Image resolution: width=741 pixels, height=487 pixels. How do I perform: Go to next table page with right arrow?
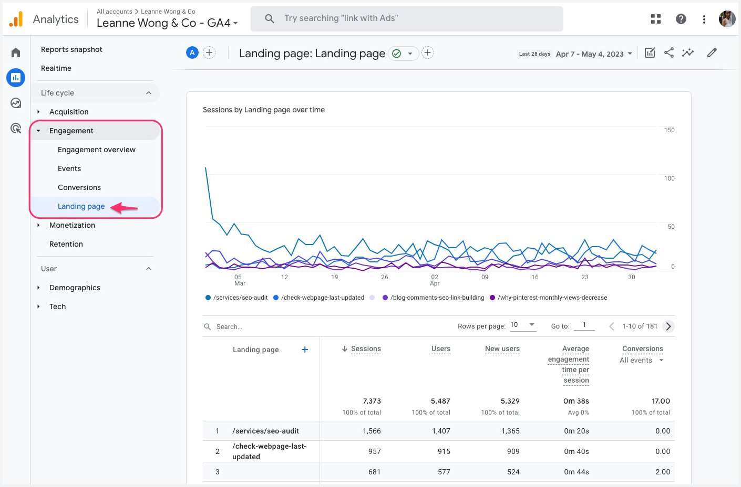coord(668,326)
